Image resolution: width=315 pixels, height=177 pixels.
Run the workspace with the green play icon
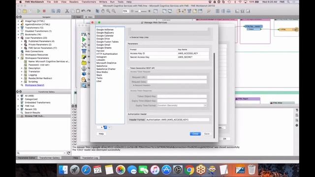coord(38,11)
